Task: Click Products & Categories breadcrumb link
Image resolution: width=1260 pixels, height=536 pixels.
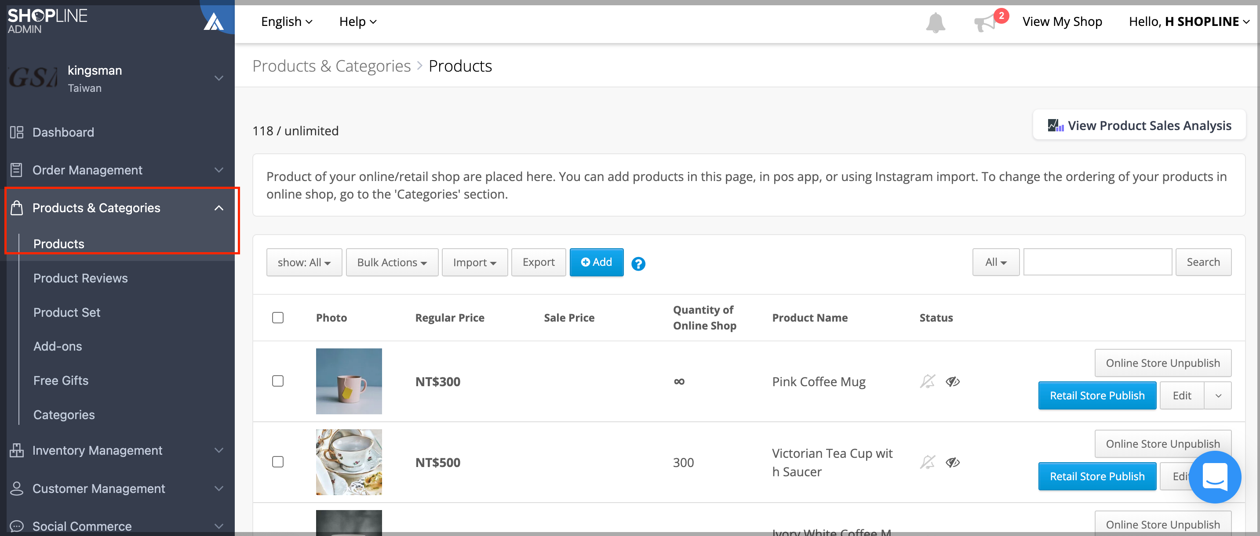Action: (x=331, y=65)
